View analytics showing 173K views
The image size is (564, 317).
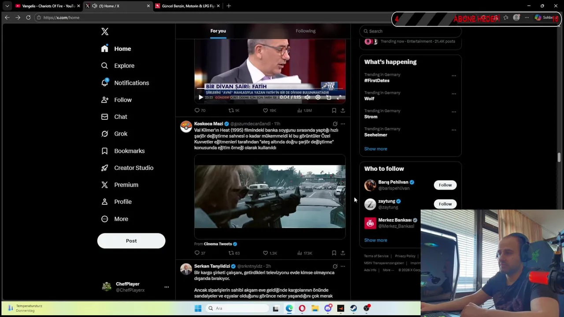tap(304, 253)
